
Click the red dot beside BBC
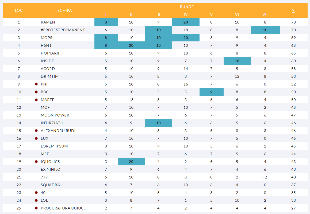pos(36,92)
